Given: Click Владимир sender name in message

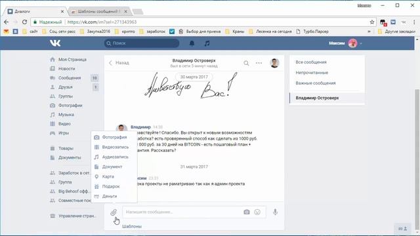Looking at the screenshot, I should click(x=140, y=127).
